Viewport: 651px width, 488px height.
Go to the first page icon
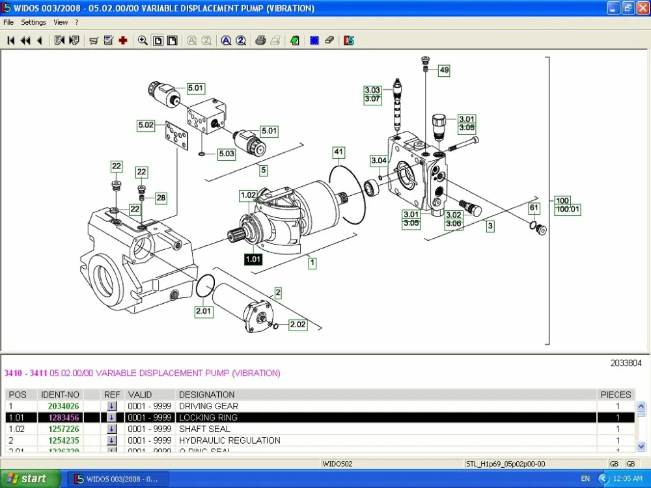tap(11, 40)
